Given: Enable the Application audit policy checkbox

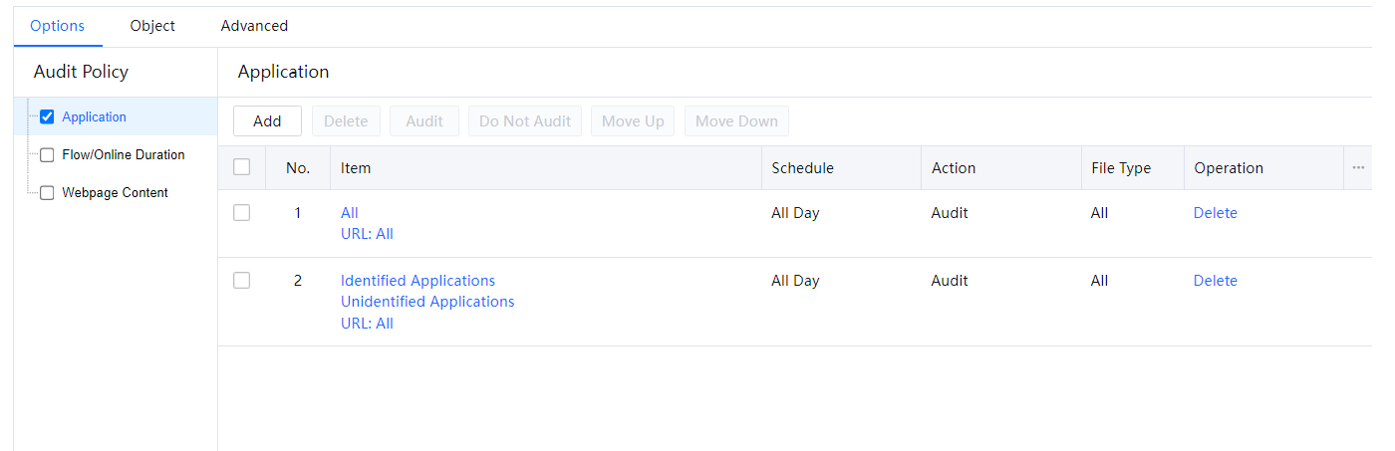Looking at the screenshot, I should click(x=47, y=117).
